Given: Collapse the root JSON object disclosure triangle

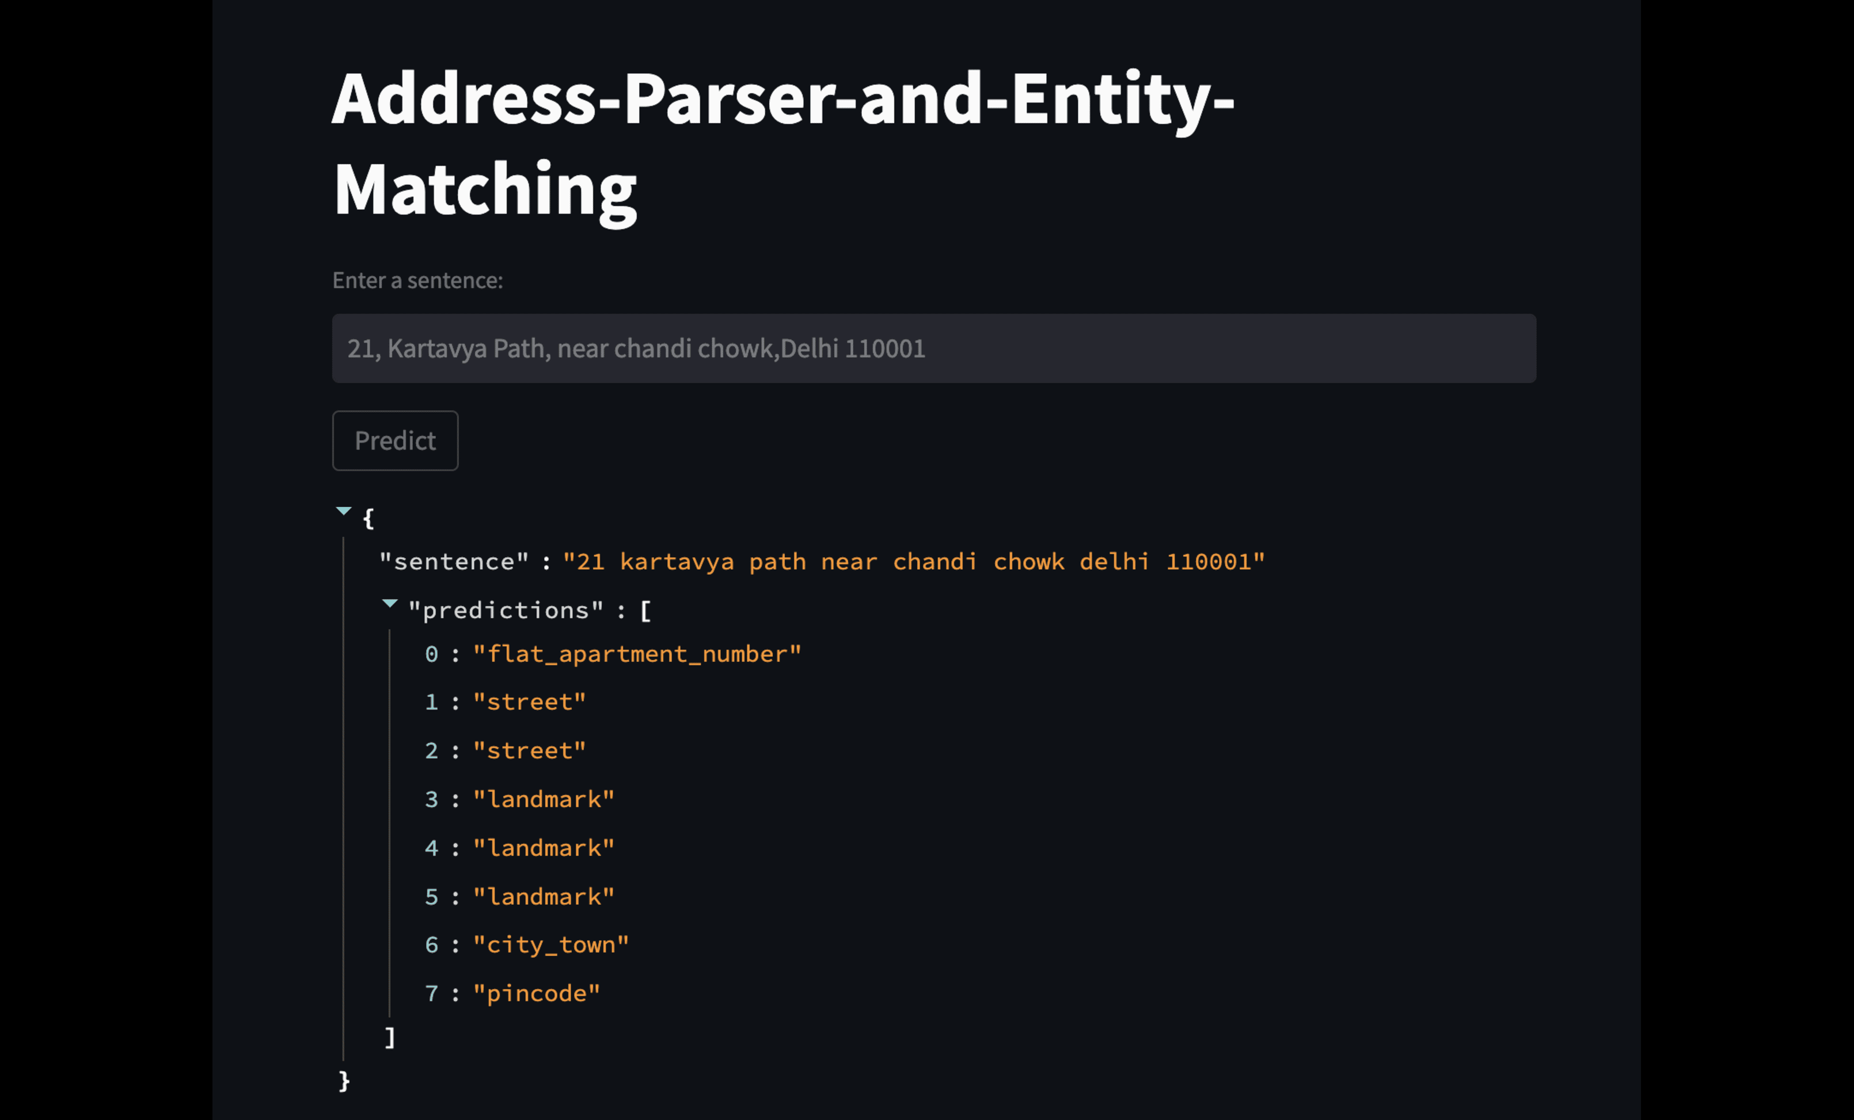Looking at the screenshot, I should click(x=344, y=512).
